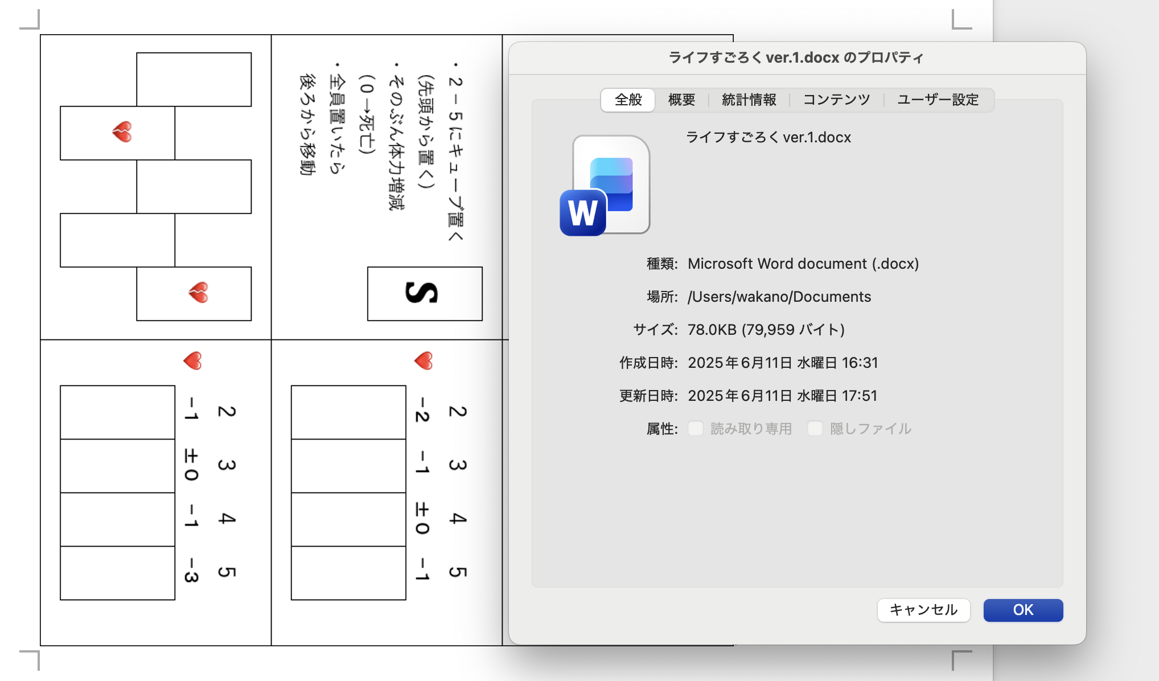Click the rotated S start box

pos(424,293)
